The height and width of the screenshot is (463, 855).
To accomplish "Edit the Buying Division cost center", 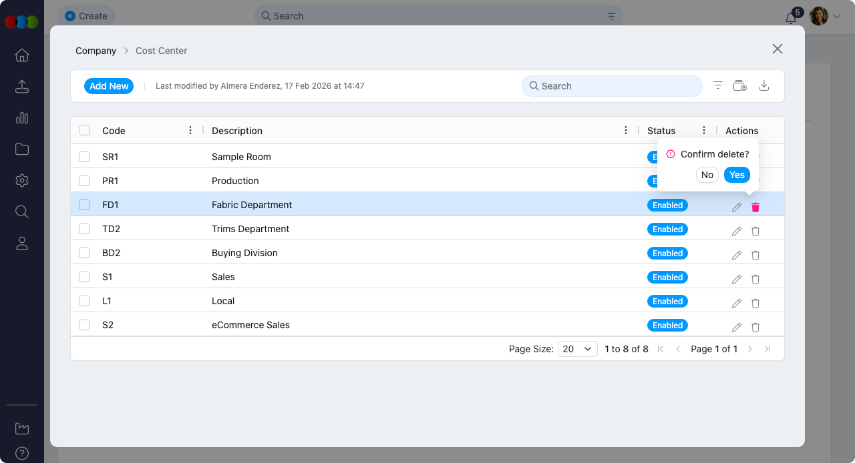I will point(737,255).
